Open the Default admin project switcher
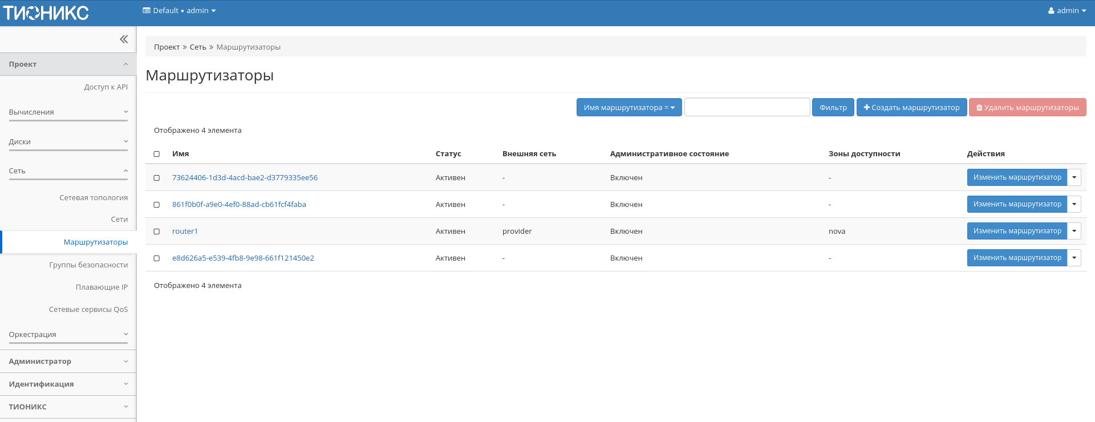1095x422 pixels. click(179, 11)
